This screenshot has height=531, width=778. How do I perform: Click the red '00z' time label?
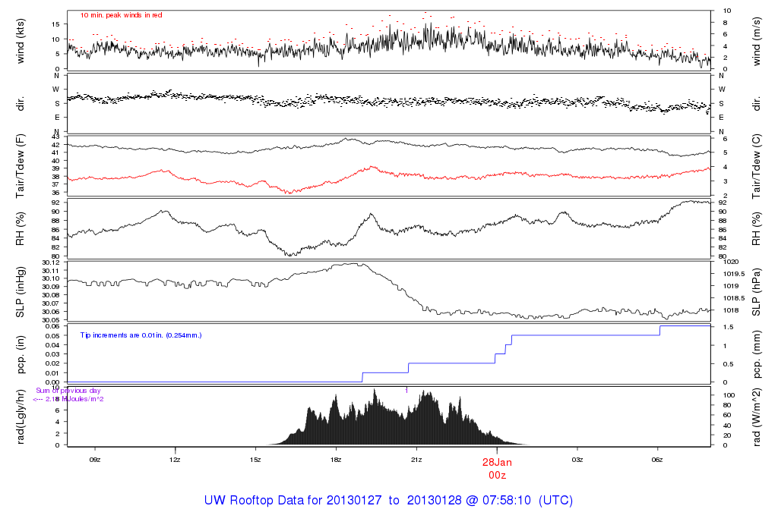pyautogui.click(x=497, y=476)
